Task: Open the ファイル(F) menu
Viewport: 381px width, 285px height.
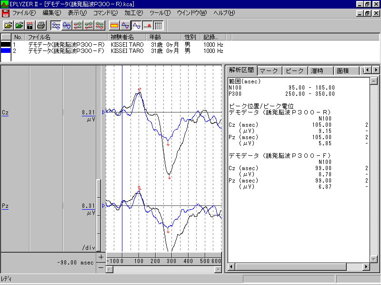Action: click(23, 12)
